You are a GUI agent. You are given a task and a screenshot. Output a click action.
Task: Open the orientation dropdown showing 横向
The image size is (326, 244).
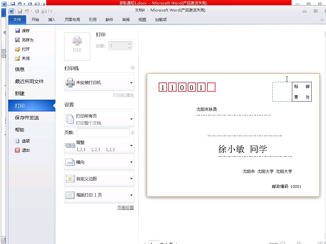99,162
